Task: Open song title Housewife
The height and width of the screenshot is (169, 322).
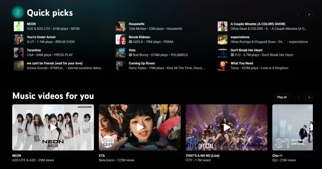Action: click(x=137, y=24)
